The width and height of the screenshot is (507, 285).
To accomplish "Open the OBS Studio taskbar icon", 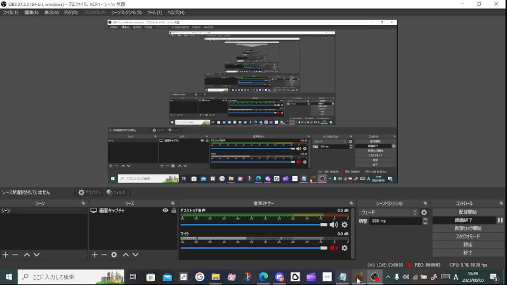I will [x=375, y=277].
